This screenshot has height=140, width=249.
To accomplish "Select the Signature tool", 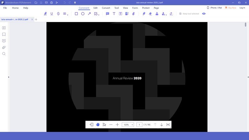I will click(x=171, y=14).
